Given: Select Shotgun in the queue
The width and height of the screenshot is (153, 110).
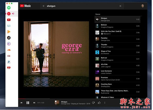Looking at the screenshot, I should click(117, 19).
